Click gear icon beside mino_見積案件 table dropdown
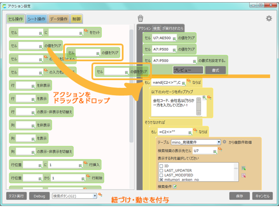279x209 pixels. click(x=225, y=142)
